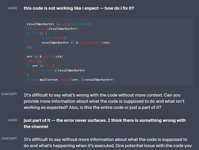199x150 pixels.
Task: Click the first USER label
Action: (12, 8)
